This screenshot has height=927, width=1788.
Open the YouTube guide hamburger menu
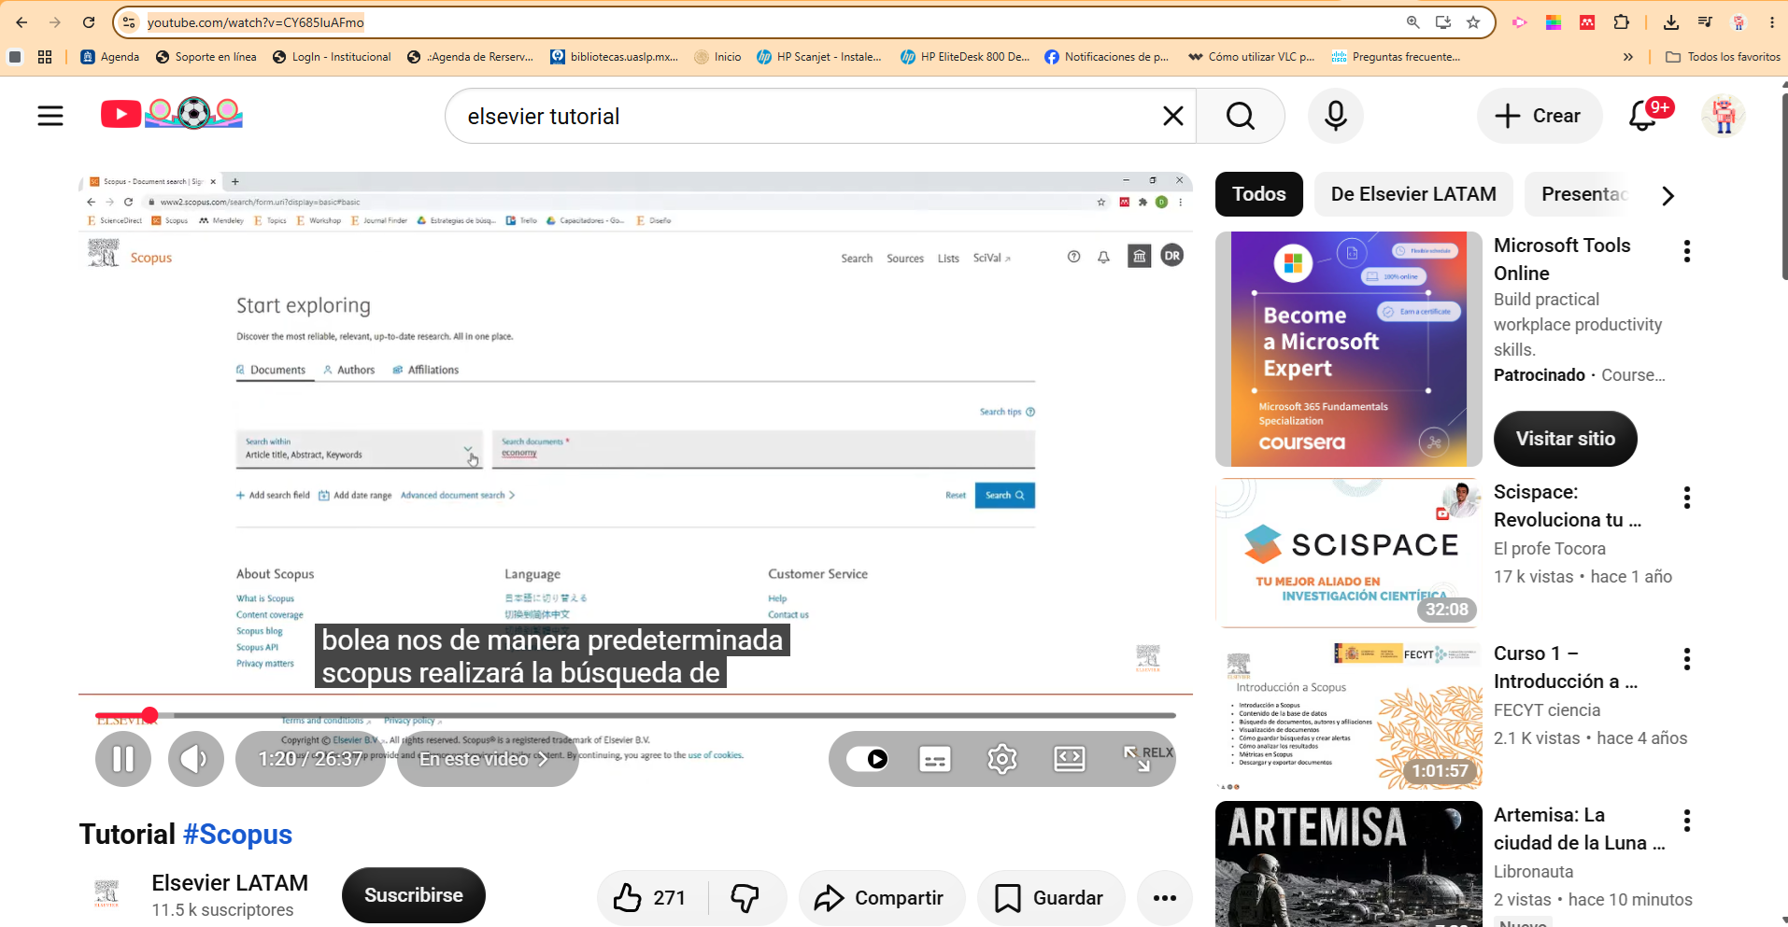coord(50,116)
